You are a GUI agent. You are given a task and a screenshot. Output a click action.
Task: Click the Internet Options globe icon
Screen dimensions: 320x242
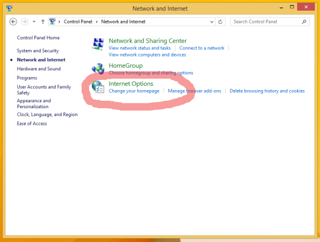pyautogui.click(x=98, y=87)
